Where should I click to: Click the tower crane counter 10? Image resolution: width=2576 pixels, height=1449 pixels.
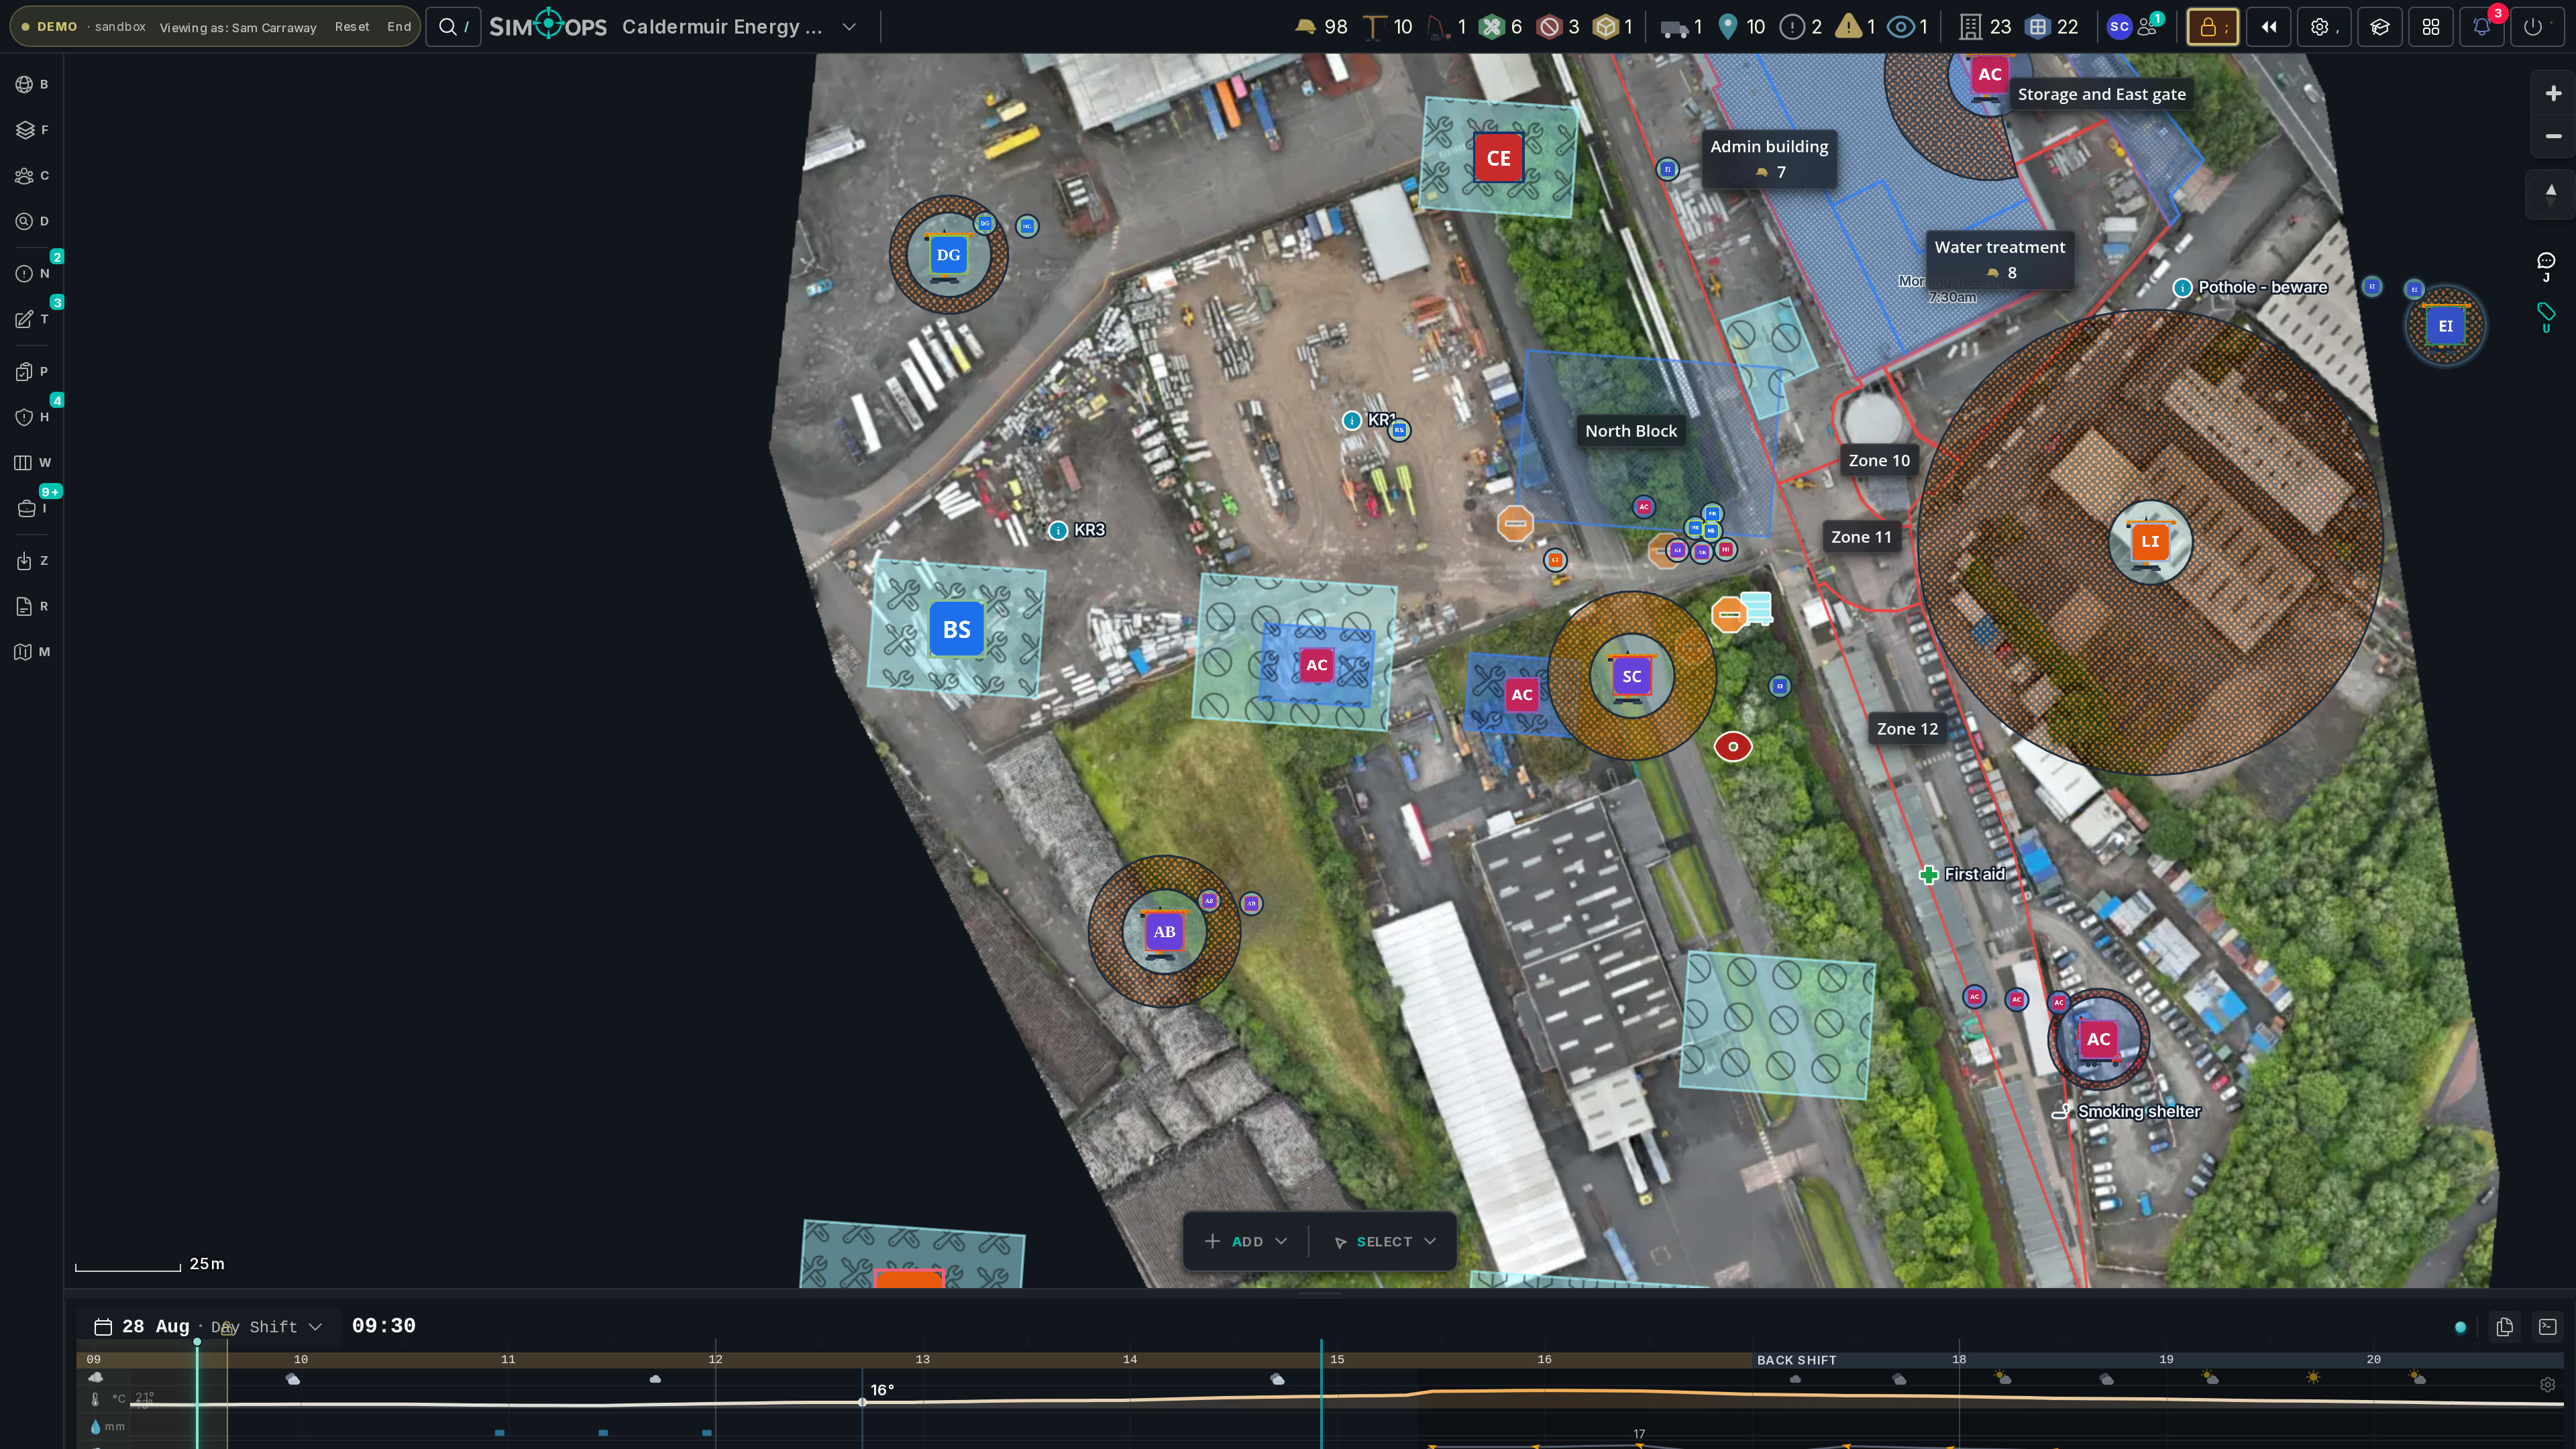point(1389,27)
